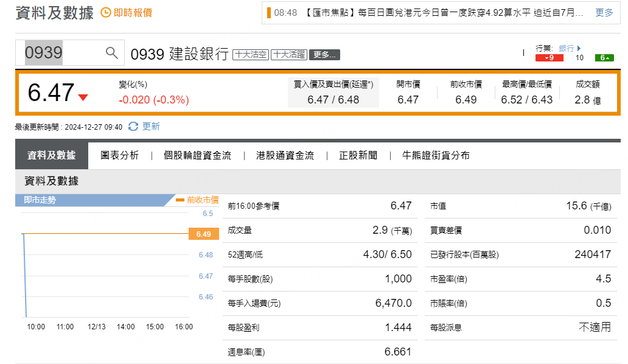This screenshot has width=628, height=364.
Task: Click the 週息率 value 6.661
Action: coord(398,352)
